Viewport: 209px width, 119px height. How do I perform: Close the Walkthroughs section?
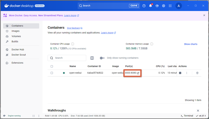coord(198,111)
